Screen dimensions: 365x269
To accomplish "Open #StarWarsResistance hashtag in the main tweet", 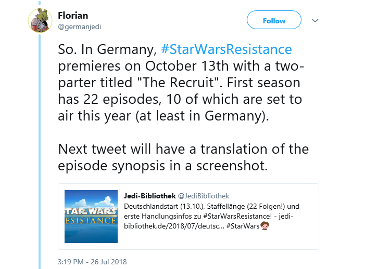I will pyautogui.click(x=226, y=50).
